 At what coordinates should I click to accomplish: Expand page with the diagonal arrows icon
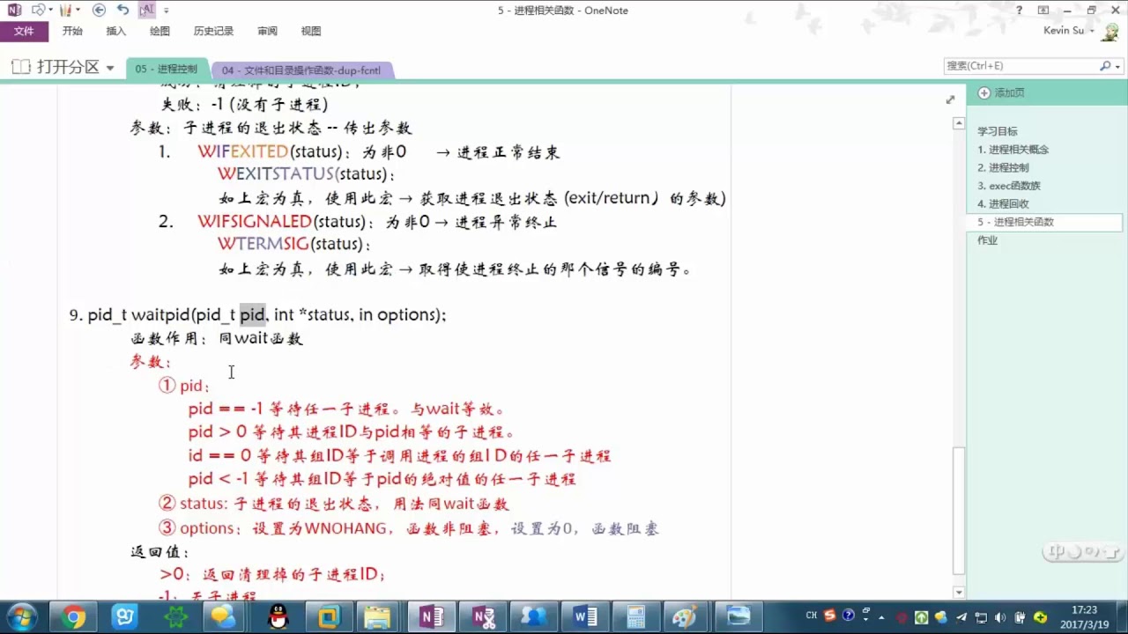tap(950, 100)
